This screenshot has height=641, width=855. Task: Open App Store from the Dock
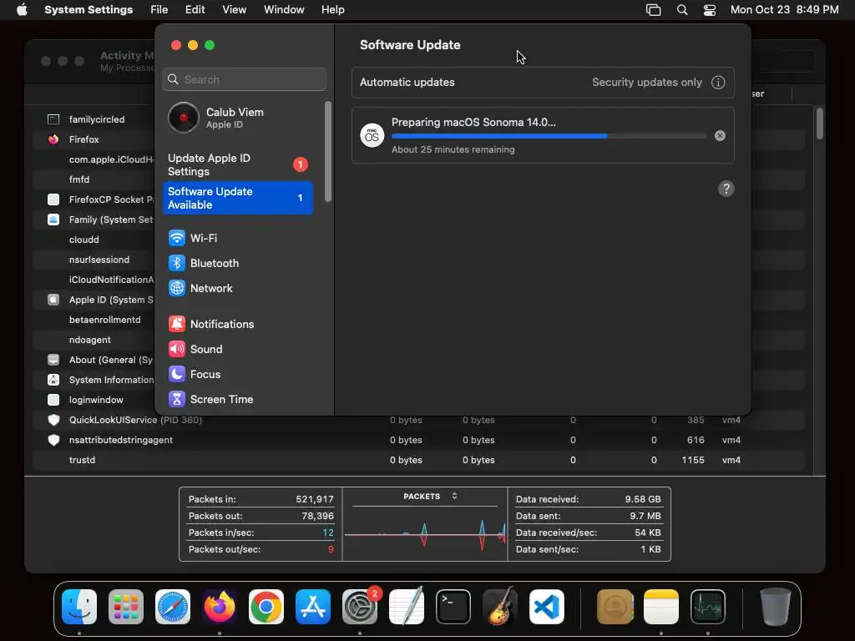pos(313,607)
